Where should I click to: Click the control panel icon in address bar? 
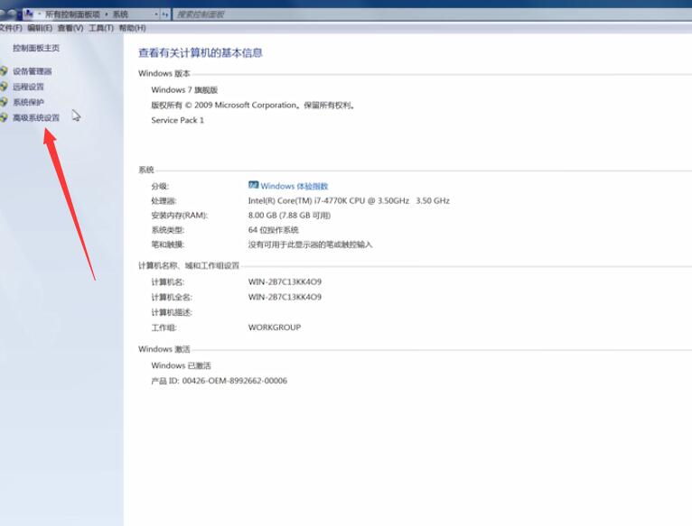click(29, 14)
